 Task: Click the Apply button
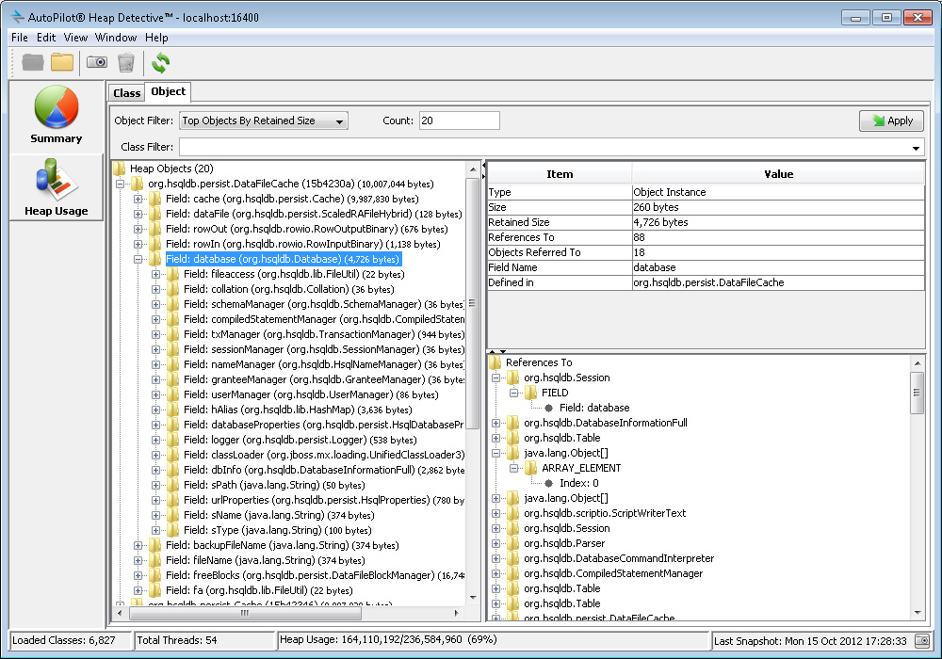coord(891,121)
